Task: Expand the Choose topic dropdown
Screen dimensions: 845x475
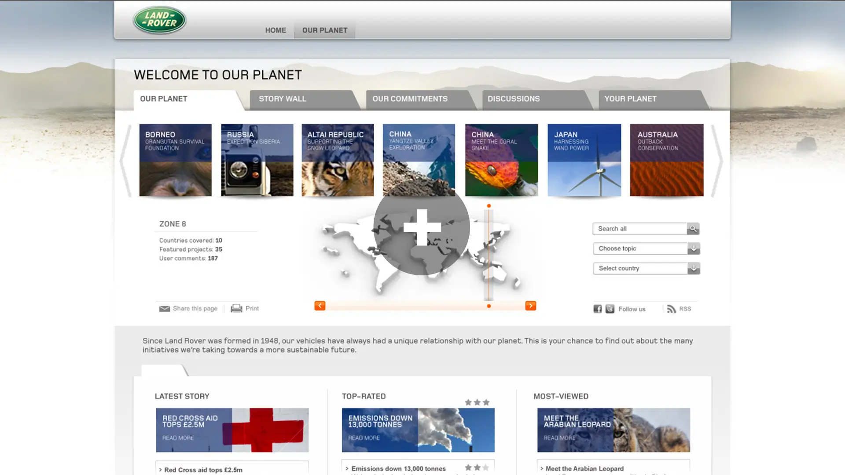Action: pyautogui.click(x=694, y=248)
